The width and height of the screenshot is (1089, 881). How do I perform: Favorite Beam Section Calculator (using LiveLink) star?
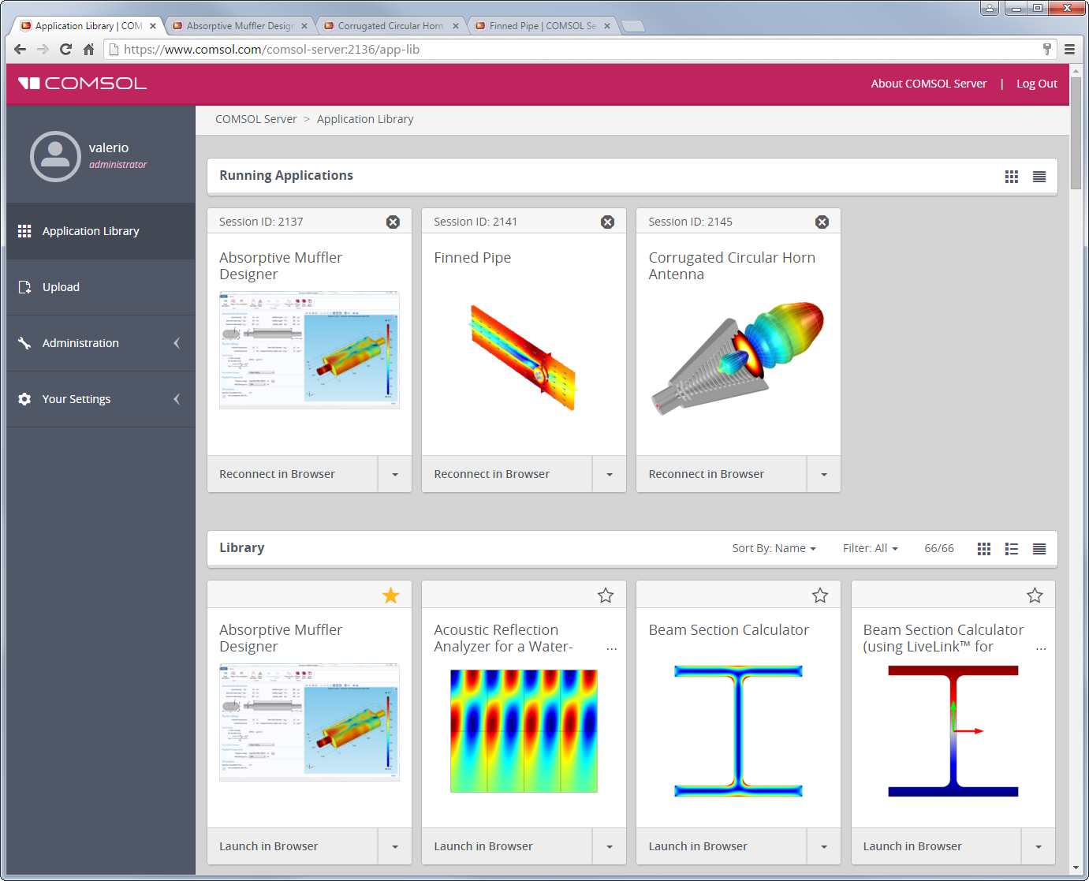(1035, 595)
